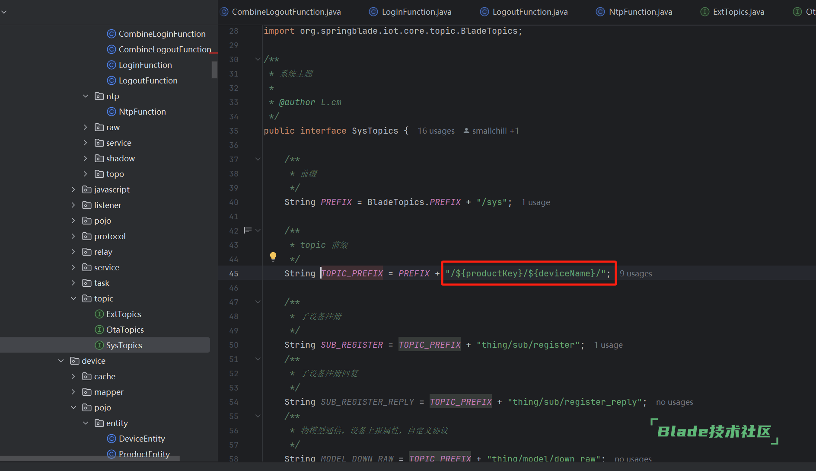Open the NtpFunction.java tab

[x=634, y=12]
